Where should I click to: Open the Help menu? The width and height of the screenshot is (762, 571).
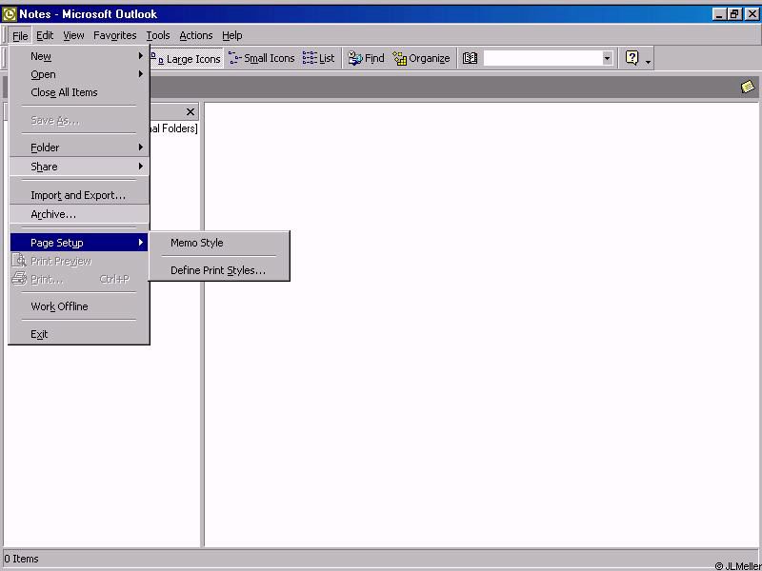tap(231, 35)
